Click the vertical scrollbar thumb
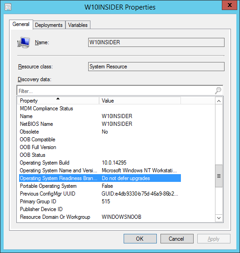The height and width of the screenshot is (253, 240). point(219,176)
